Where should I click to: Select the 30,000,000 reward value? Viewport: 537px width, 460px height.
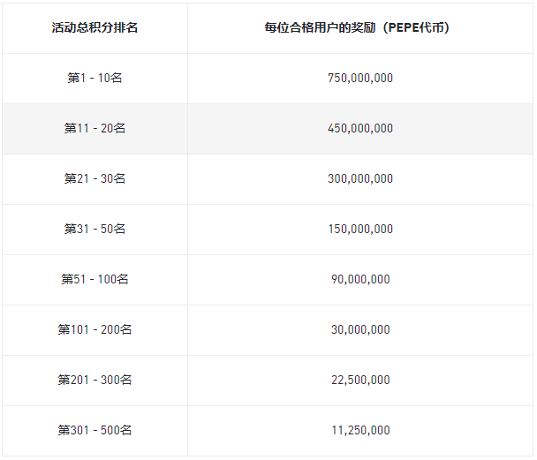coord(359,329)
